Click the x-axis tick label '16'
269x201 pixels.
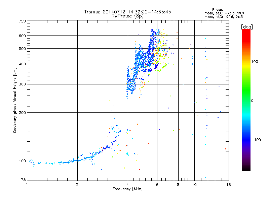229,185
